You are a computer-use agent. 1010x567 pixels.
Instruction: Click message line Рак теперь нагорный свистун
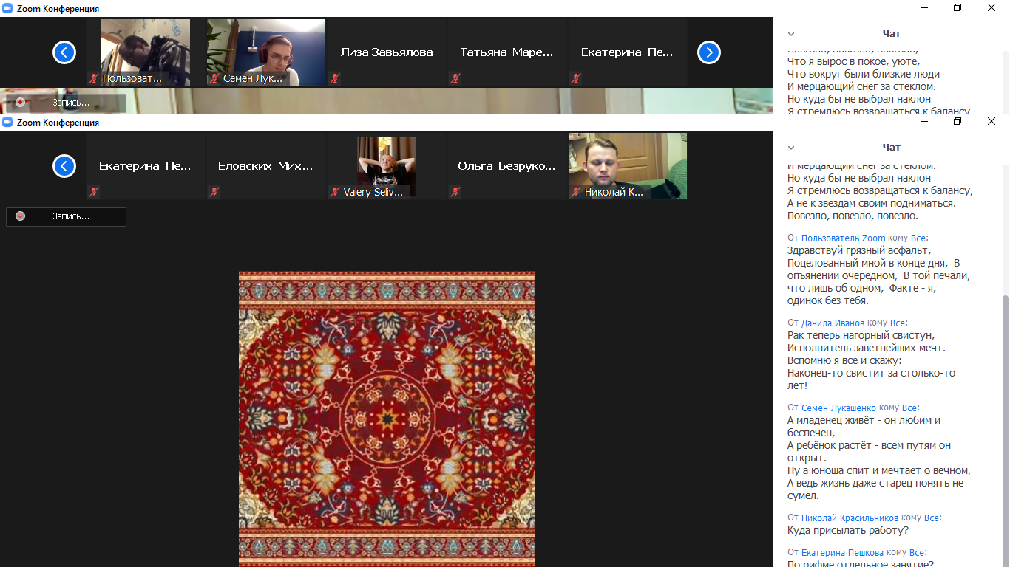[x=861, y=335]
